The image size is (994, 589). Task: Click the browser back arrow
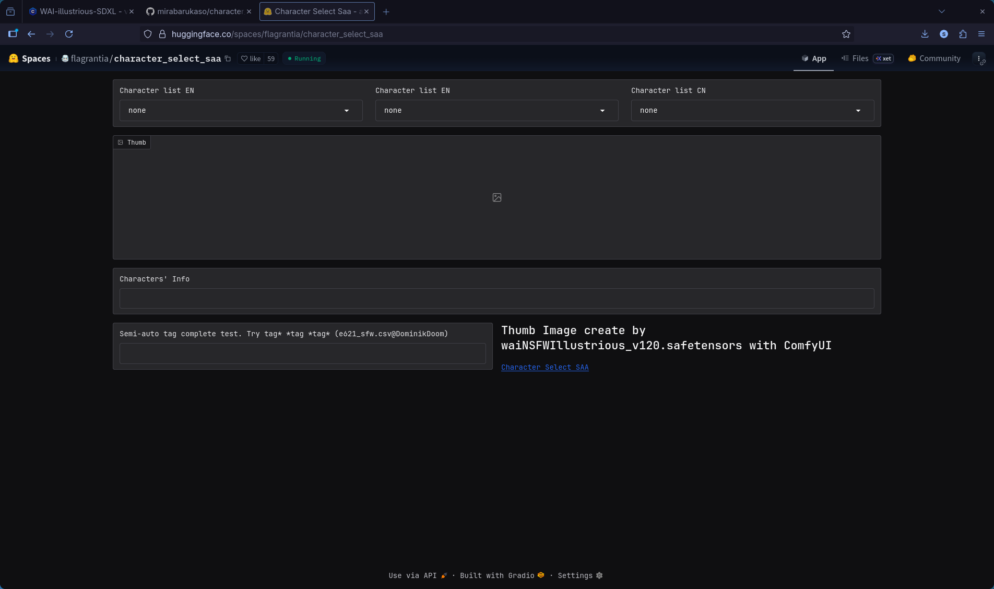point(31,34)
